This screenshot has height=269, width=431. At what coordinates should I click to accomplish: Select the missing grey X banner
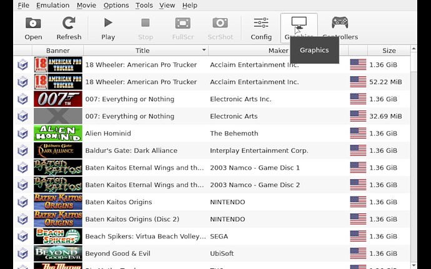pos(58,116)
